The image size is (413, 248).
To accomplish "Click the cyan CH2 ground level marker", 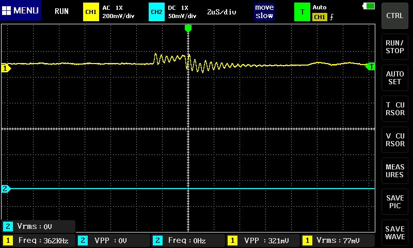I will [6, 189].
